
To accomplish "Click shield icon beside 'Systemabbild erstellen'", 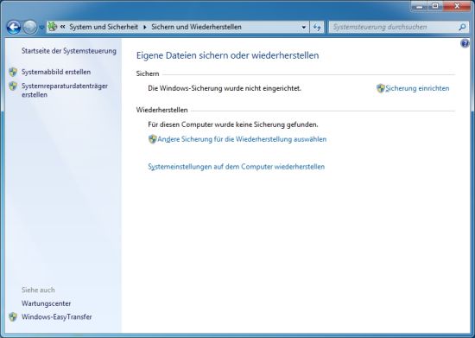I will pyautogui.click(x=13, y=72).
